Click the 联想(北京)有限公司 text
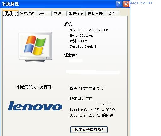The width and height of the screenshot is (161, 136). (x=87, y=89)
